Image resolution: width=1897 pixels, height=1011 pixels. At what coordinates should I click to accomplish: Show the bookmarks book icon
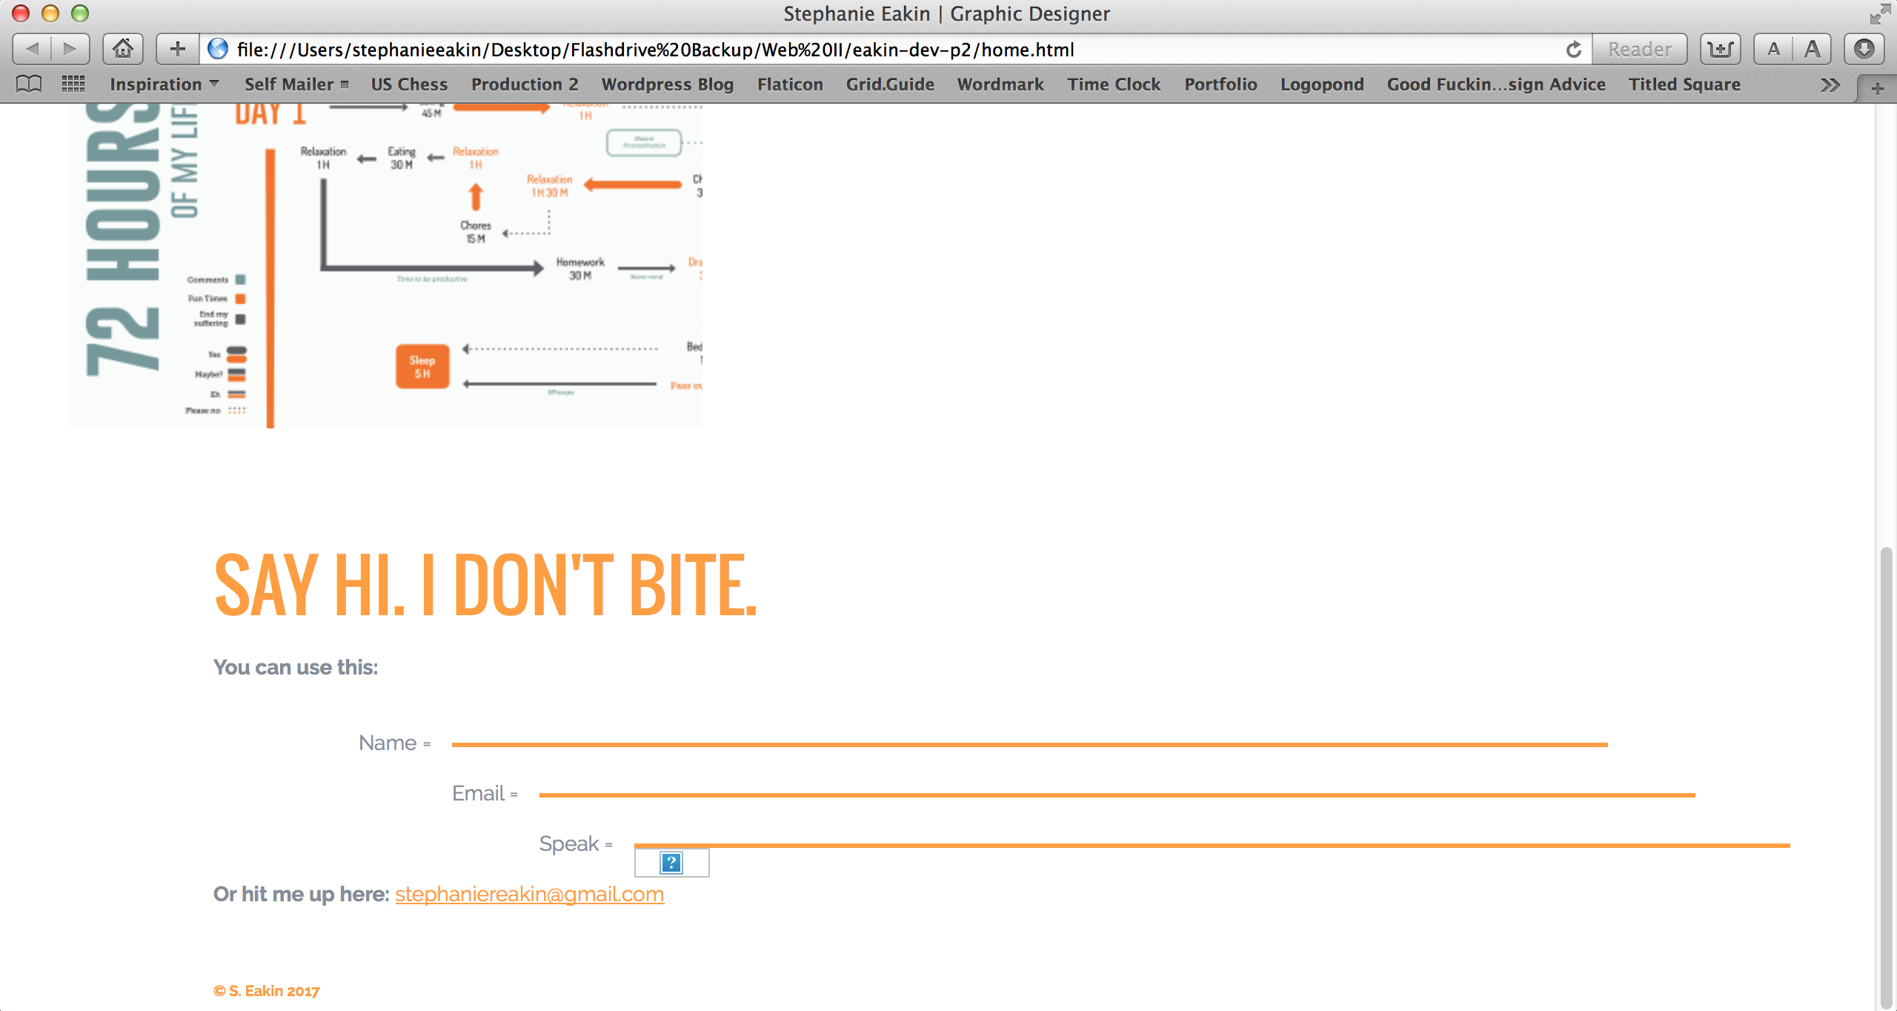tap(29, 84)
